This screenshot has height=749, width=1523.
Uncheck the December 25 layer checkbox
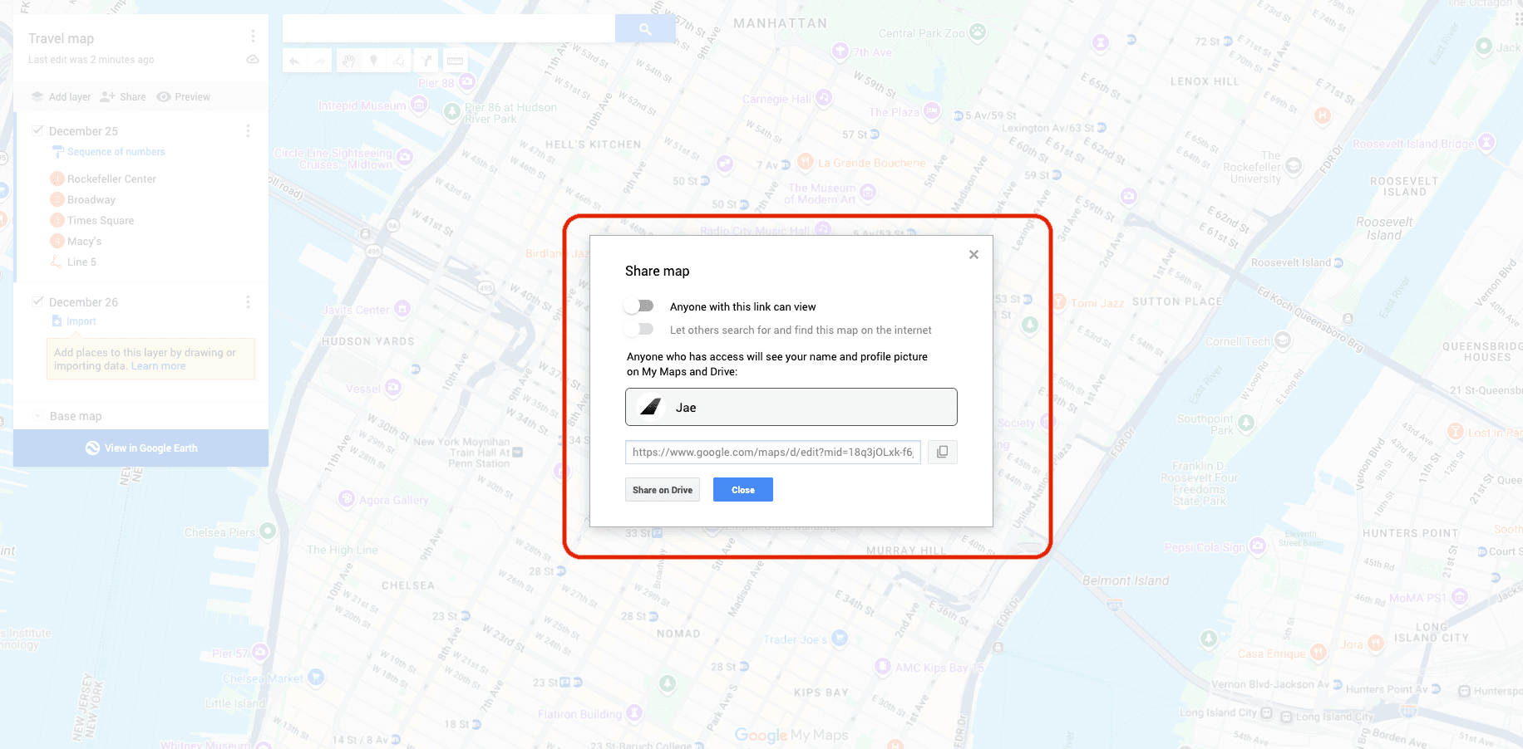pos(37,130)
